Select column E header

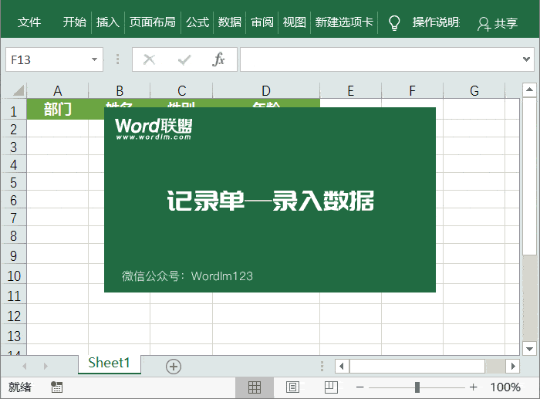click(x=350, y=90)
